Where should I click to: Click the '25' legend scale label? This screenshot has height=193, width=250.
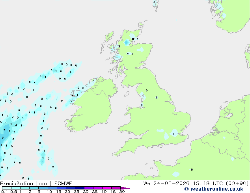click(x=76, y=191)
